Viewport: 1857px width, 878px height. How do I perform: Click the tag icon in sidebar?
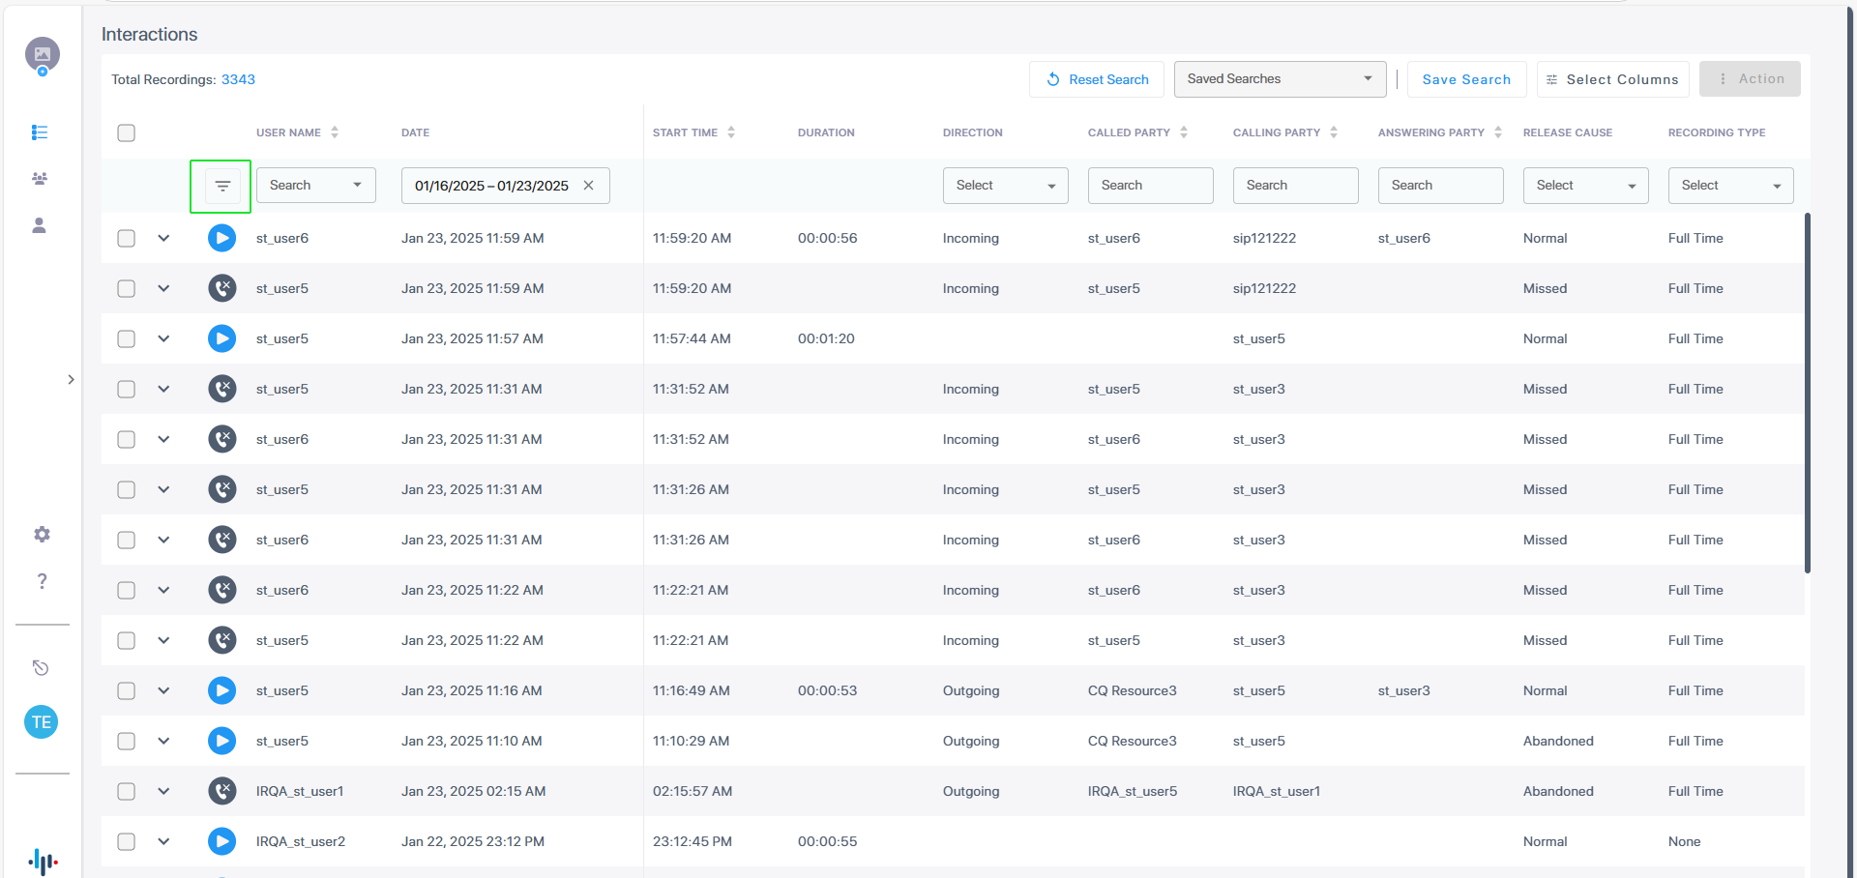[41, 668]
